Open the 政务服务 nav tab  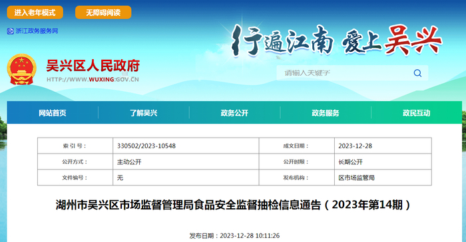coord(326,113)
